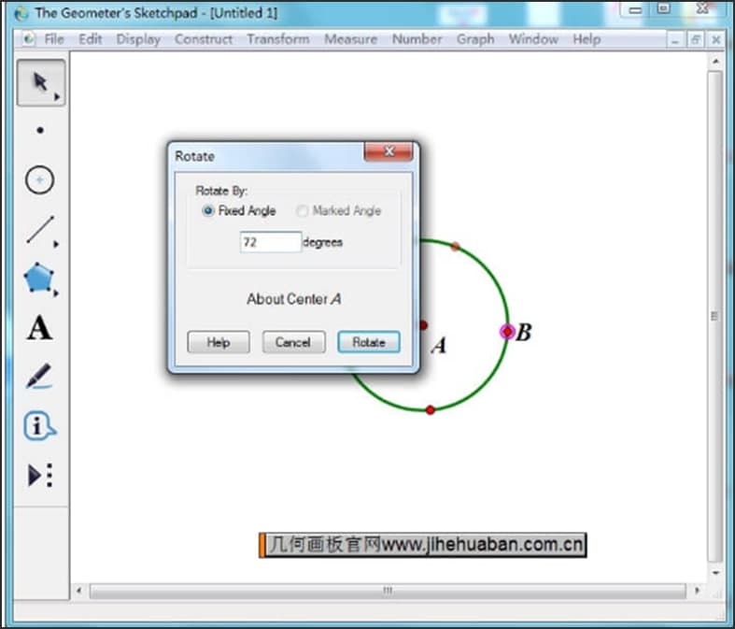Screen dimensions: 735x629
Task: Select the Polygon tool
Action: pos(39,279)
